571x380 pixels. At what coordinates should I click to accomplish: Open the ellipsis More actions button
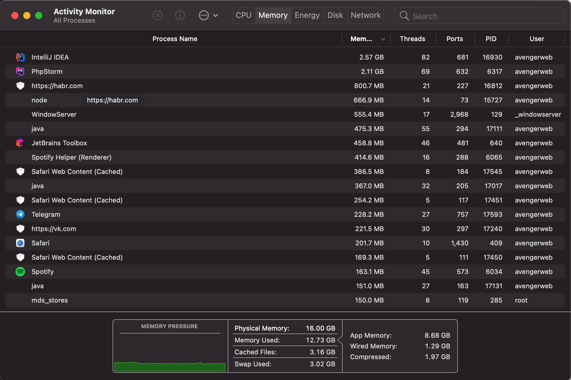[x=204, y=15]
